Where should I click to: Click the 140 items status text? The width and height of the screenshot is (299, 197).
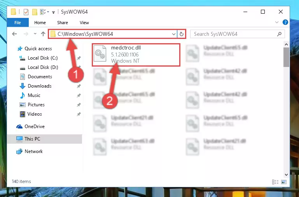tap(21, 181)
